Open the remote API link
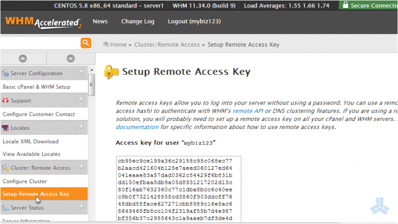Image resolution: width=398 pixels, height=224 pixels. [x=248, y=111]
